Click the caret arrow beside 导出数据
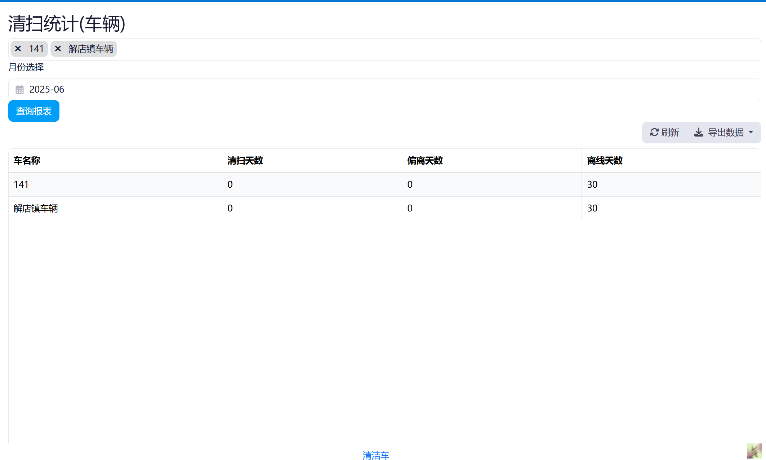 [x=751, y=133]
